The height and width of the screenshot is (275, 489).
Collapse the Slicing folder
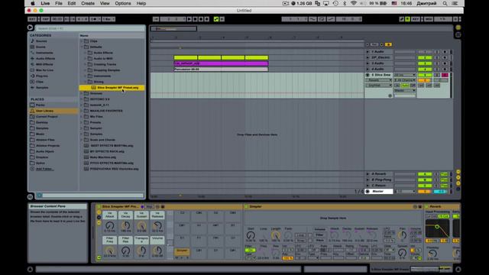coord(86,82)
